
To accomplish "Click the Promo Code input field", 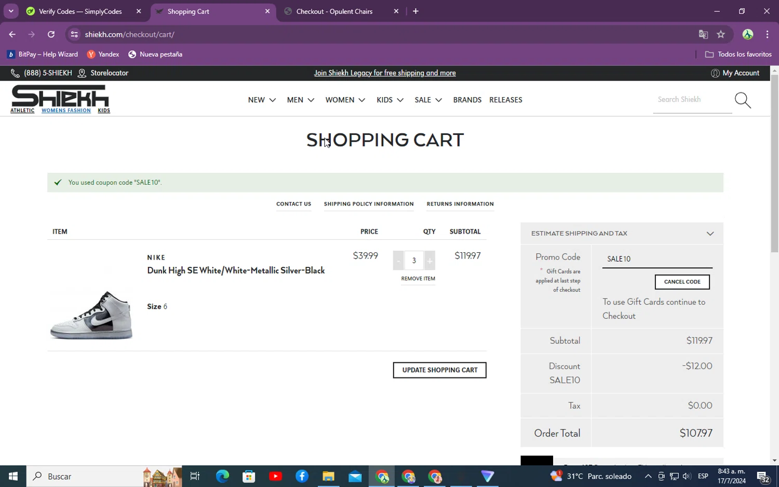I will point(657,259).
